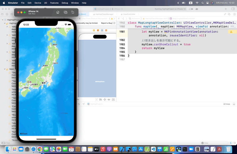Show right console pane toggle
The image size is (237, 154).
tap(234, 143)
